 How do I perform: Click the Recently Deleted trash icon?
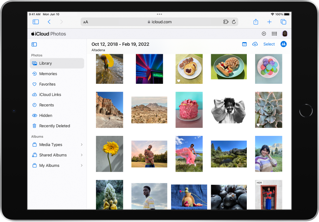35,126
